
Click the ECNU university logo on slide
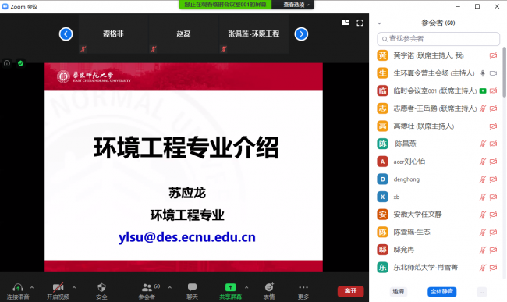[94, 76]
